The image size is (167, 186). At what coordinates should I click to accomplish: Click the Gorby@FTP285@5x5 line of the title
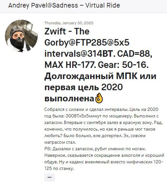(87, 43)
